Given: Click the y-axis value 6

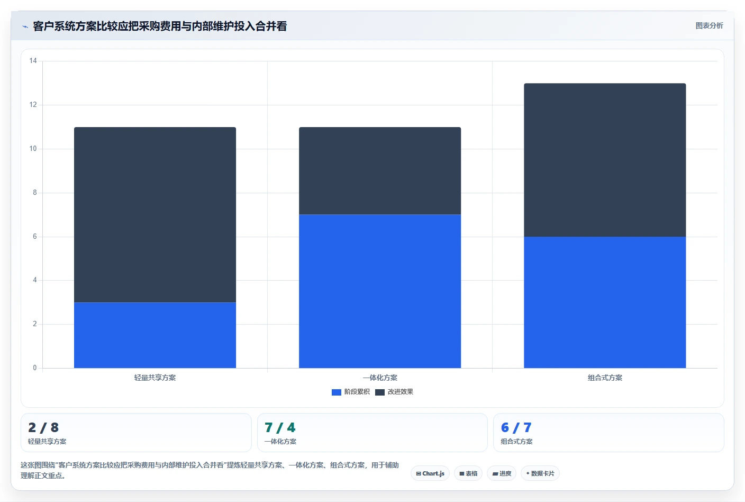Looking at the screenshot, I should coord(35,237).
